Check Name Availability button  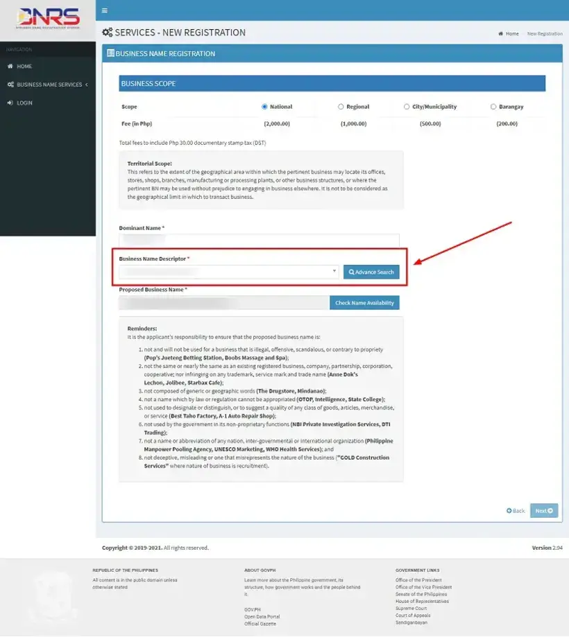[x=364, y=303]
